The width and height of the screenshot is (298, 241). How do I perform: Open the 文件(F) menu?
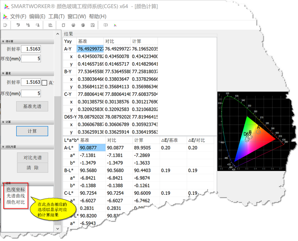click(18, 16)
